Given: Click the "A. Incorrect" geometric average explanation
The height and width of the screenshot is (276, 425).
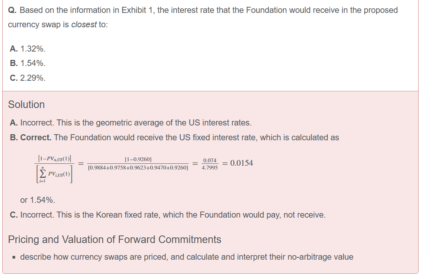Looking at the screenshot, I should (131, 123).
